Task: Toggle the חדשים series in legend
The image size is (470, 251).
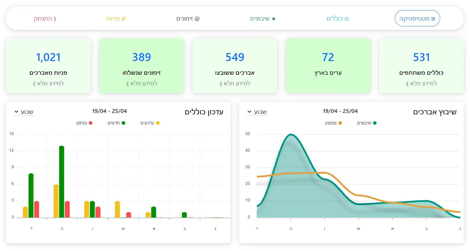Action: click(117, 123)
